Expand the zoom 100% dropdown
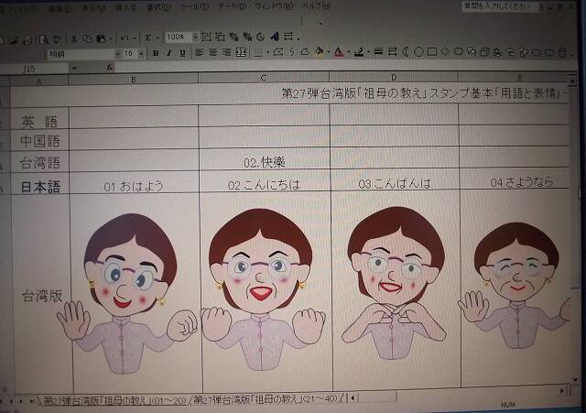This screenshot has width=586, height=413. pyautogui.click(x=195, y=37)
